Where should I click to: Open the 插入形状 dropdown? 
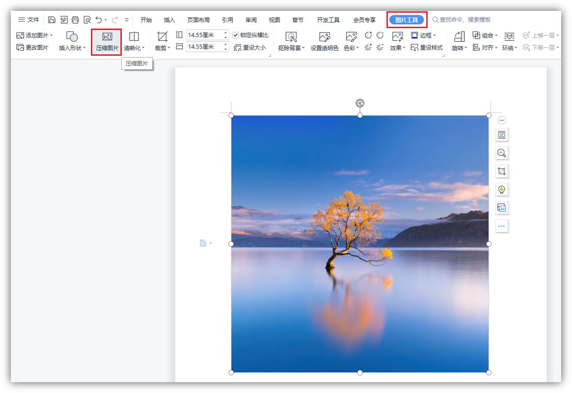[72, 41]
